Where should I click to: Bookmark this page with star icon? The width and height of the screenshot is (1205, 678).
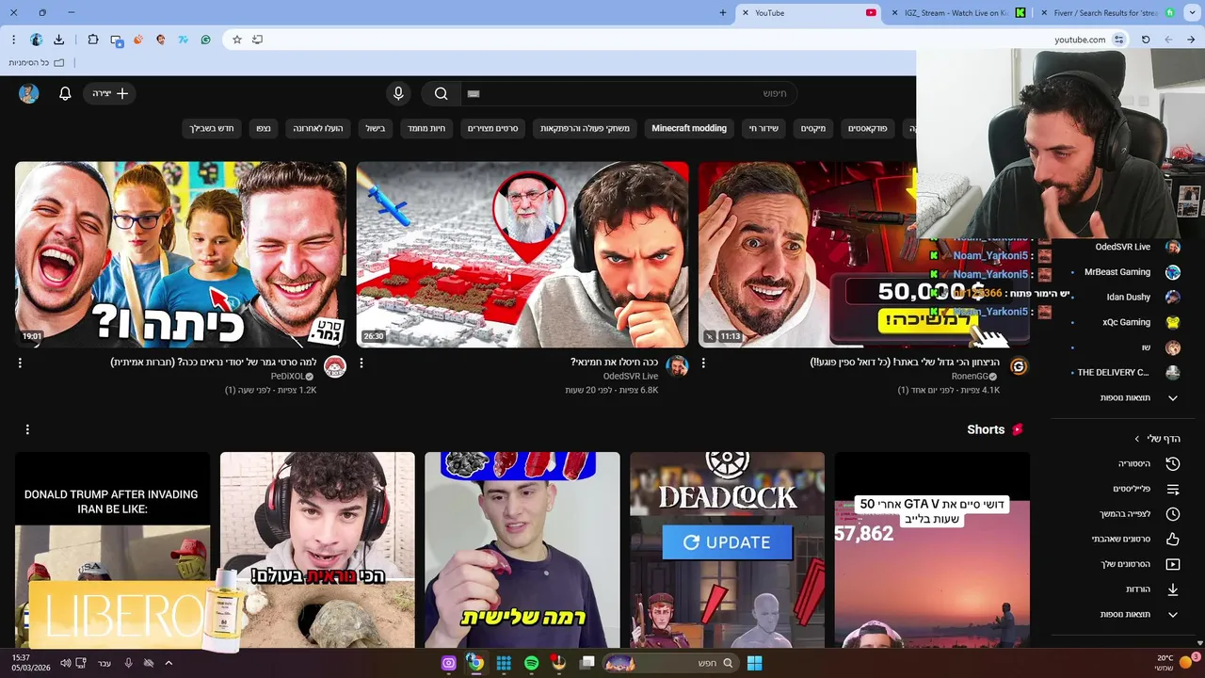[x=237, y=40]
